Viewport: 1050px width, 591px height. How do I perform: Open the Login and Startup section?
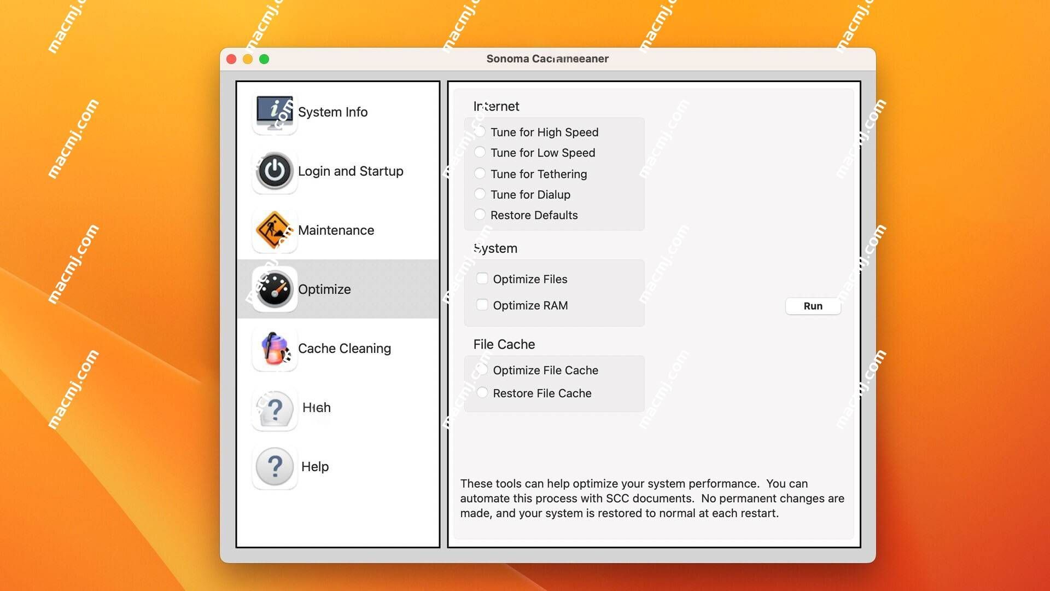338,171
